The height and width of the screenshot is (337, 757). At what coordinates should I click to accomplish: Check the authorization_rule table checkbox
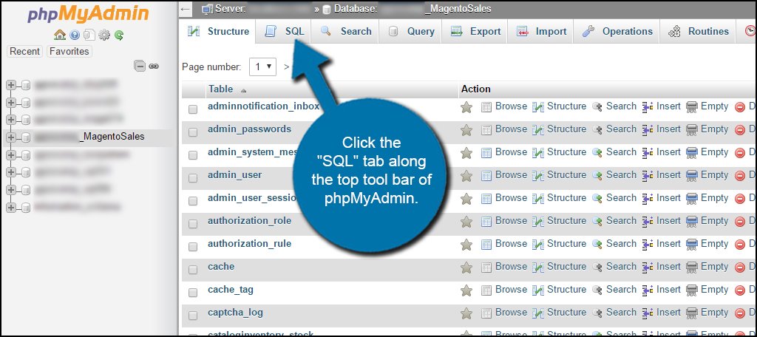(x=193, y=247)
